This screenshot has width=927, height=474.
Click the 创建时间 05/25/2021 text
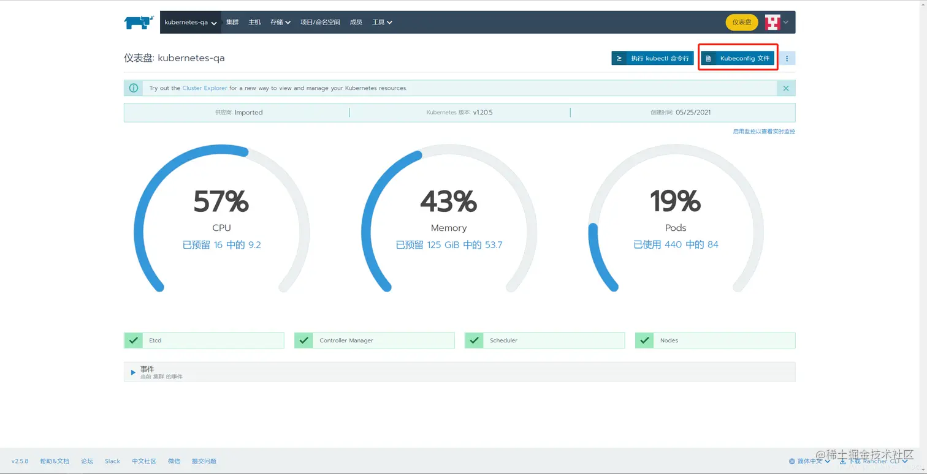[x=681, y=113]
